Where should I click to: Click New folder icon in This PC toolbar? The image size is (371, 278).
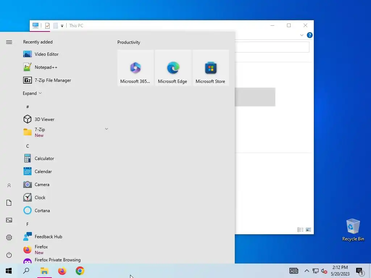[55, 26]
